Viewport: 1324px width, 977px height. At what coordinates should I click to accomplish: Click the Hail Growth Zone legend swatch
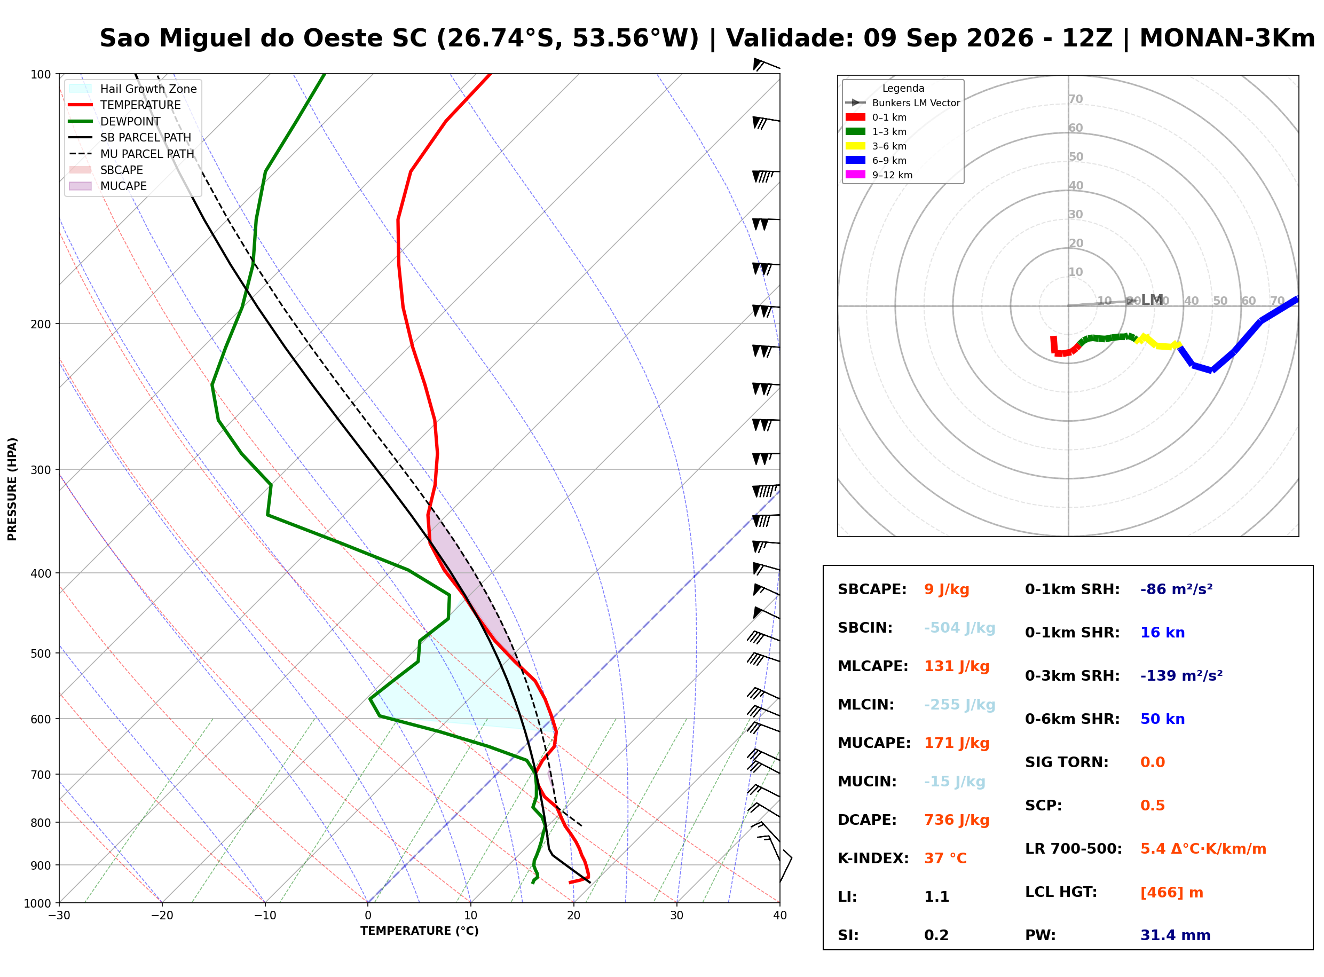[x=81, y=89]
